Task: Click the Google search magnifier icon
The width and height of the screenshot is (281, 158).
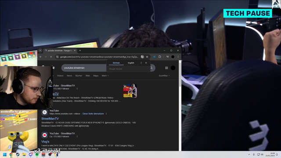Action: coord(151,68)
